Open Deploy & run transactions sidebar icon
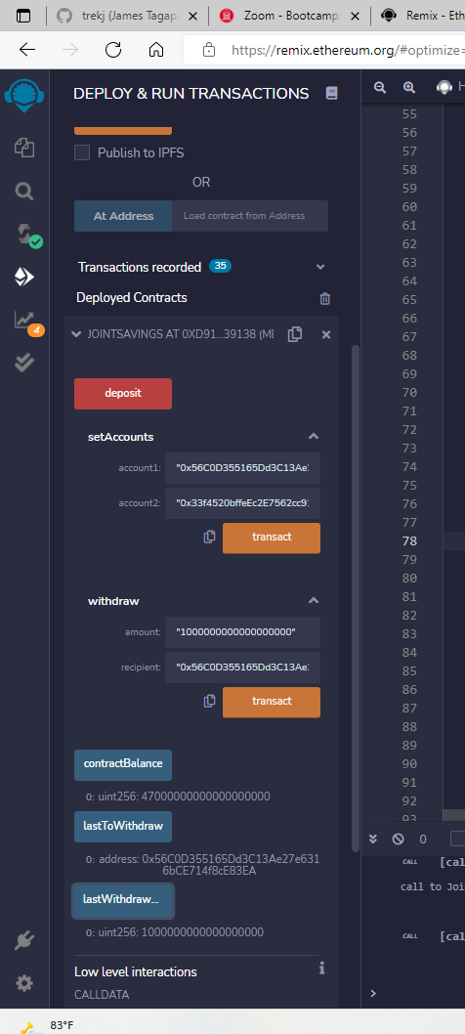Viewport: 465px width, 1034px height. pyautogui.click(x=24, y=278)
